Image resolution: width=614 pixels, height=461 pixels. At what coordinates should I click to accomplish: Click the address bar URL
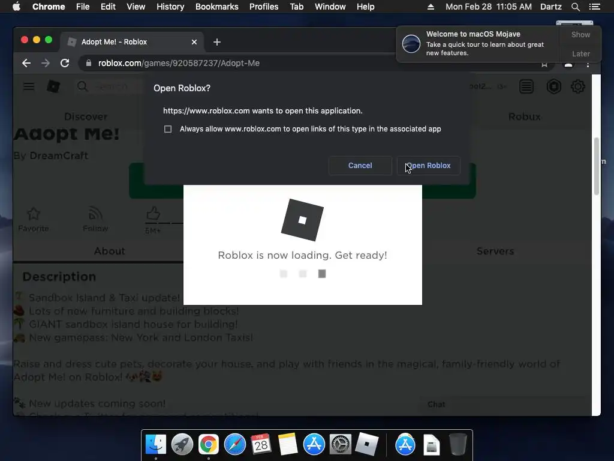[179, 63]
